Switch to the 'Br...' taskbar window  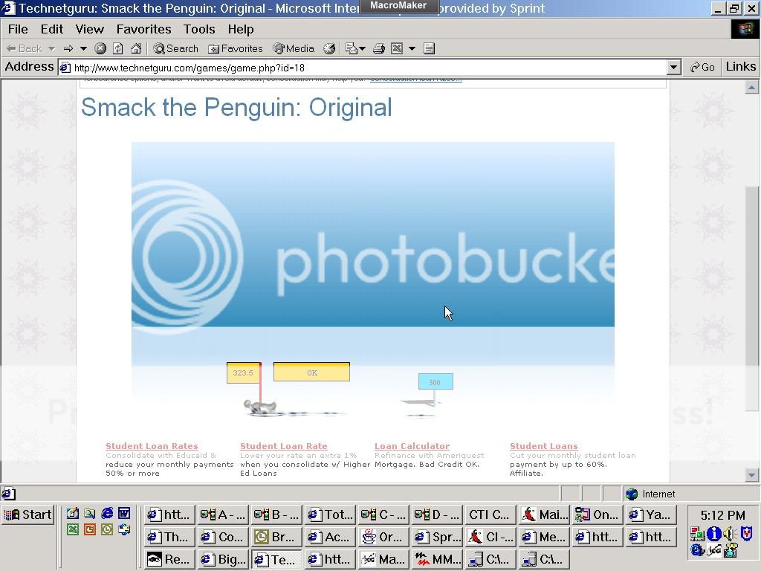(276, 537)
